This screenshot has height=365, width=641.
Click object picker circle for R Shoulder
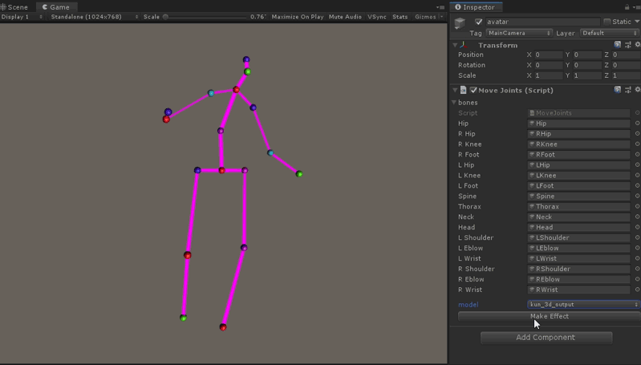(637, 269)
